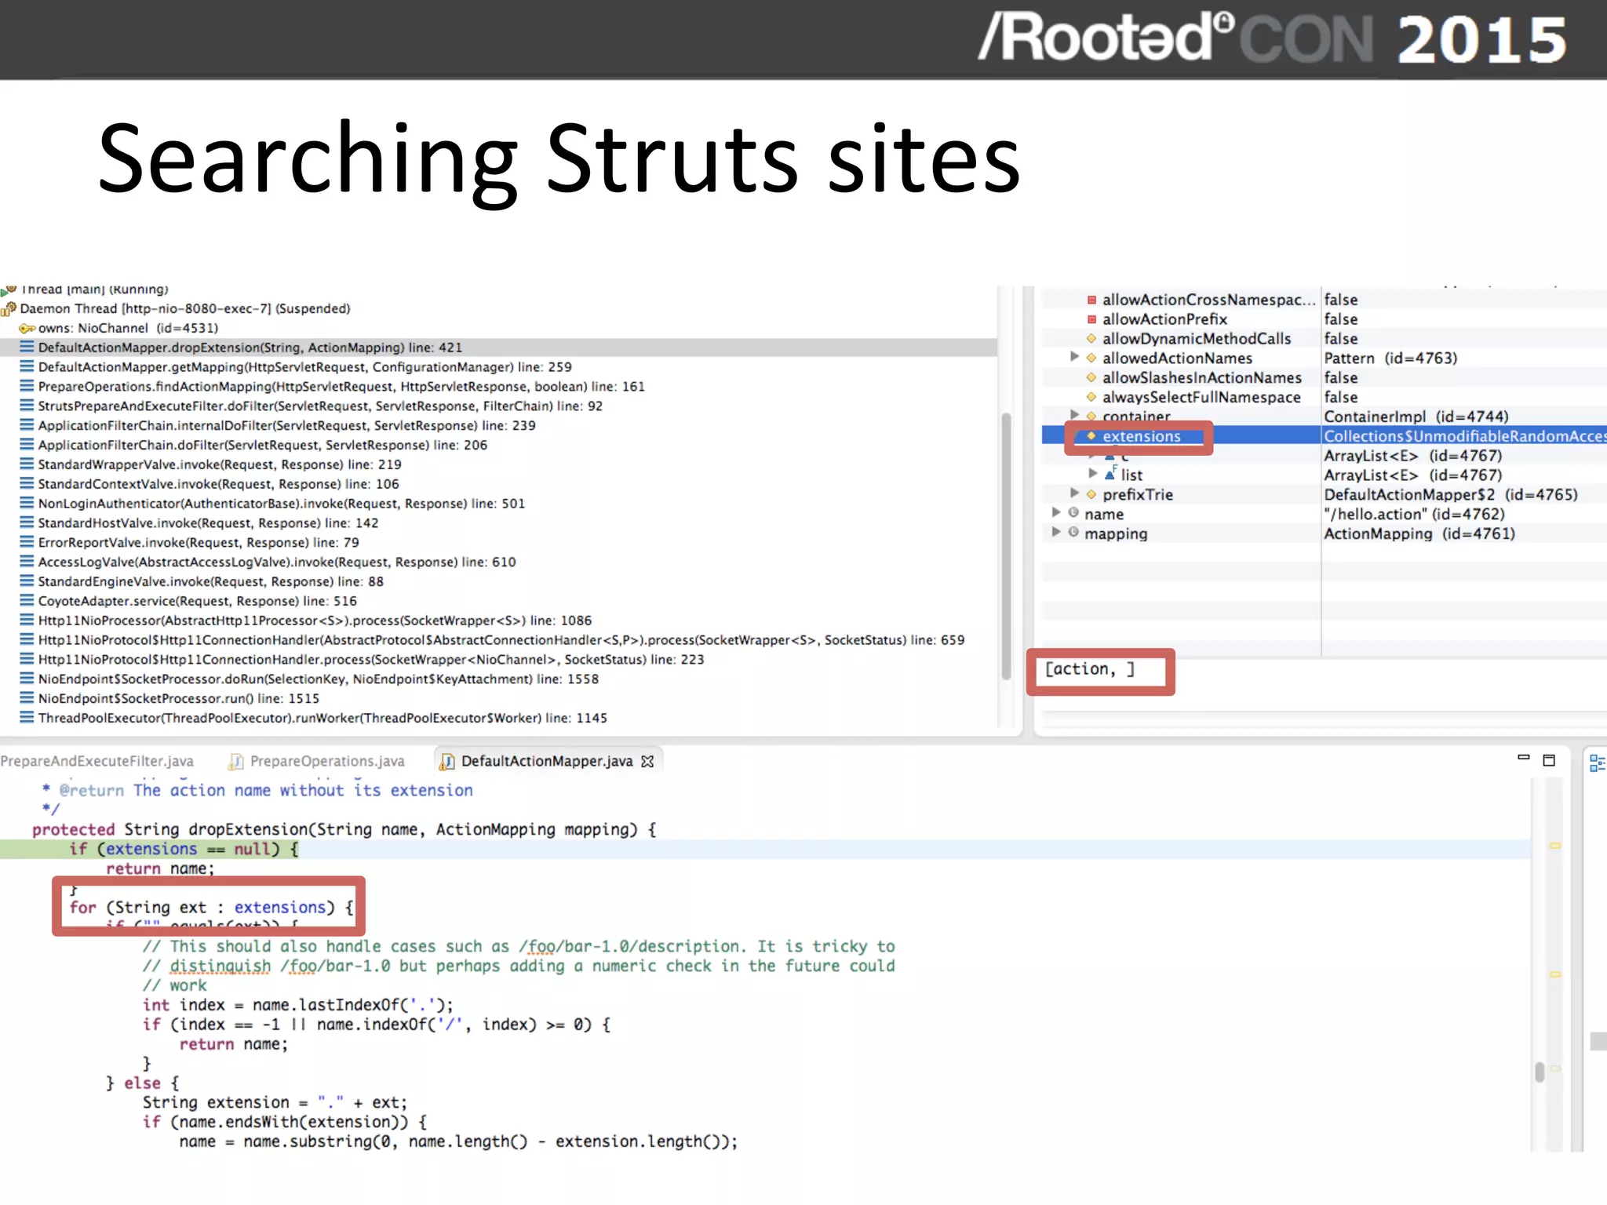This screenshot has width=1607, height=1205.
Task: Select StandardHostValve.invoke frame
Action: pos(208,523)
